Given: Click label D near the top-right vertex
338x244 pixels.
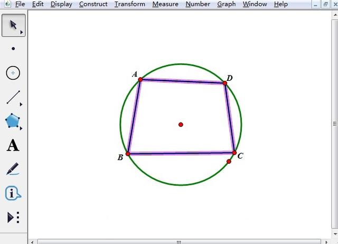Looking at the screenshot, I should point(230,78).
